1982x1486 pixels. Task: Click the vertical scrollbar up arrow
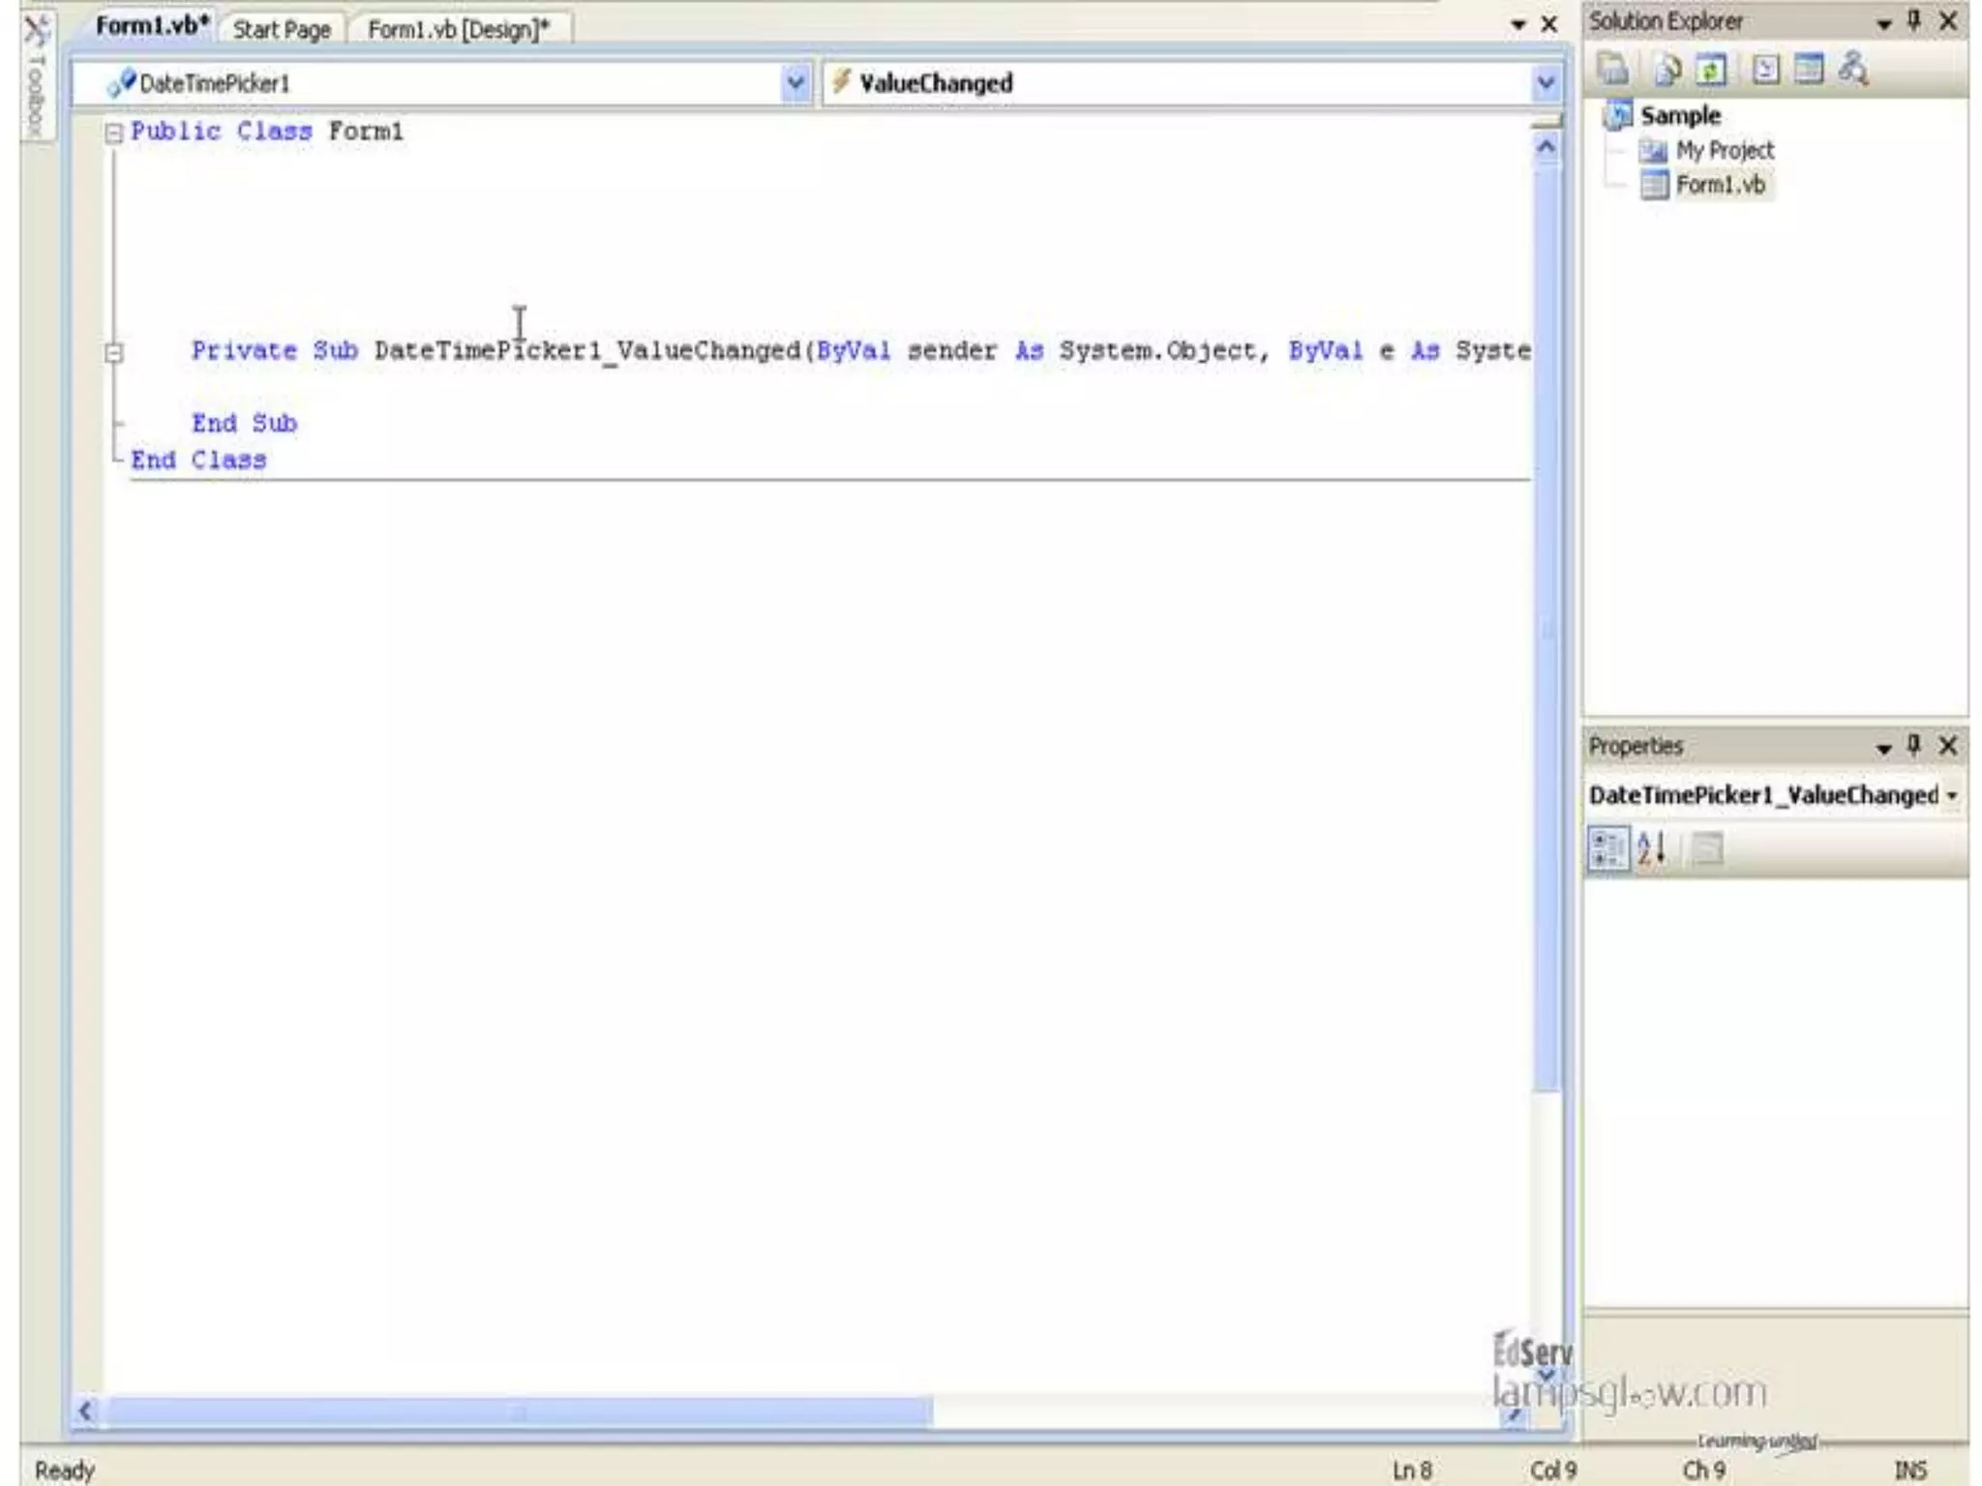coord(1546,147)
